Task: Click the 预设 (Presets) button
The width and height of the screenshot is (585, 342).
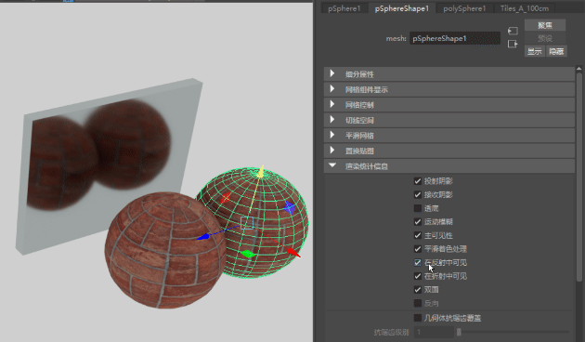Action: tap(545, 38)
